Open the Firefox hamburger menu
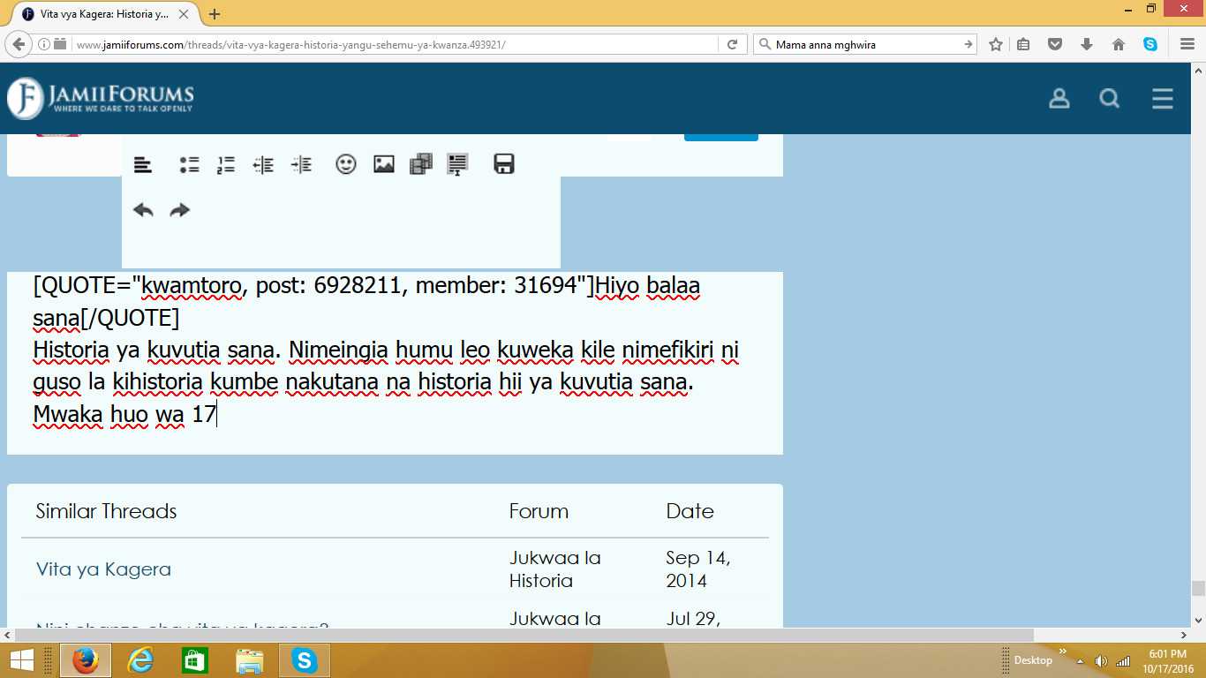 point(1187,44)
